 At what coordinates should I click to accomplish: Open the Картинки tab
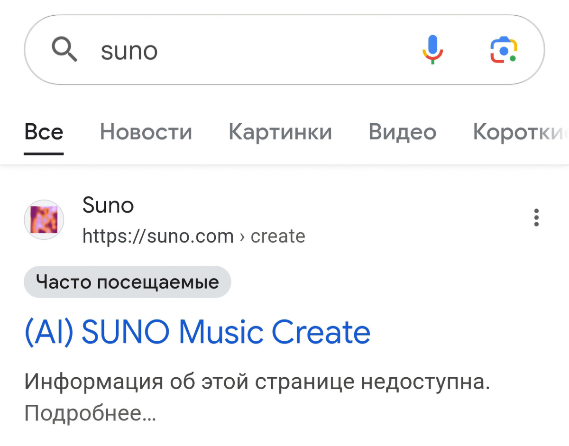pyautogui.click(x=280, y=132)
